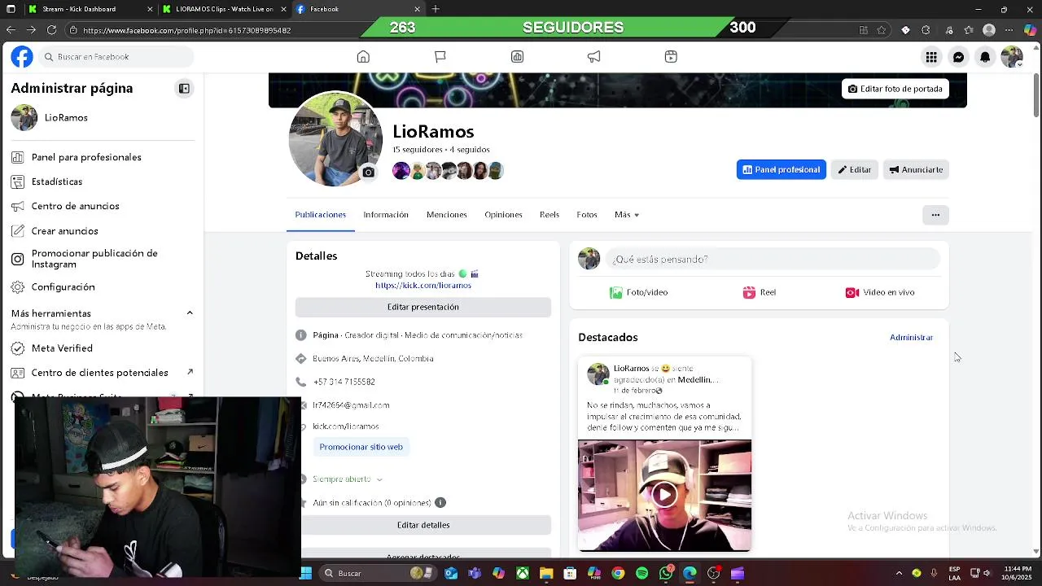
Task: Switch to the Reels profile tab
Action: (x=549, y=215)
